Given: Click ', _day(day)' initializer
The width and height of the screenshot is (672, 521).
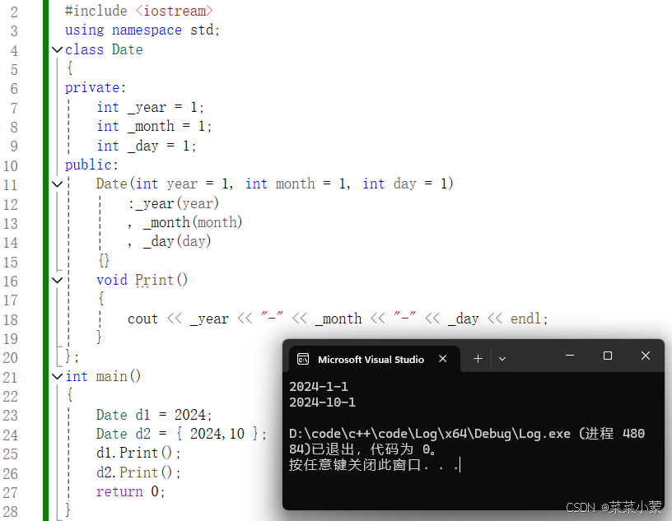Looking at the screenshot, I should (170, 242).
